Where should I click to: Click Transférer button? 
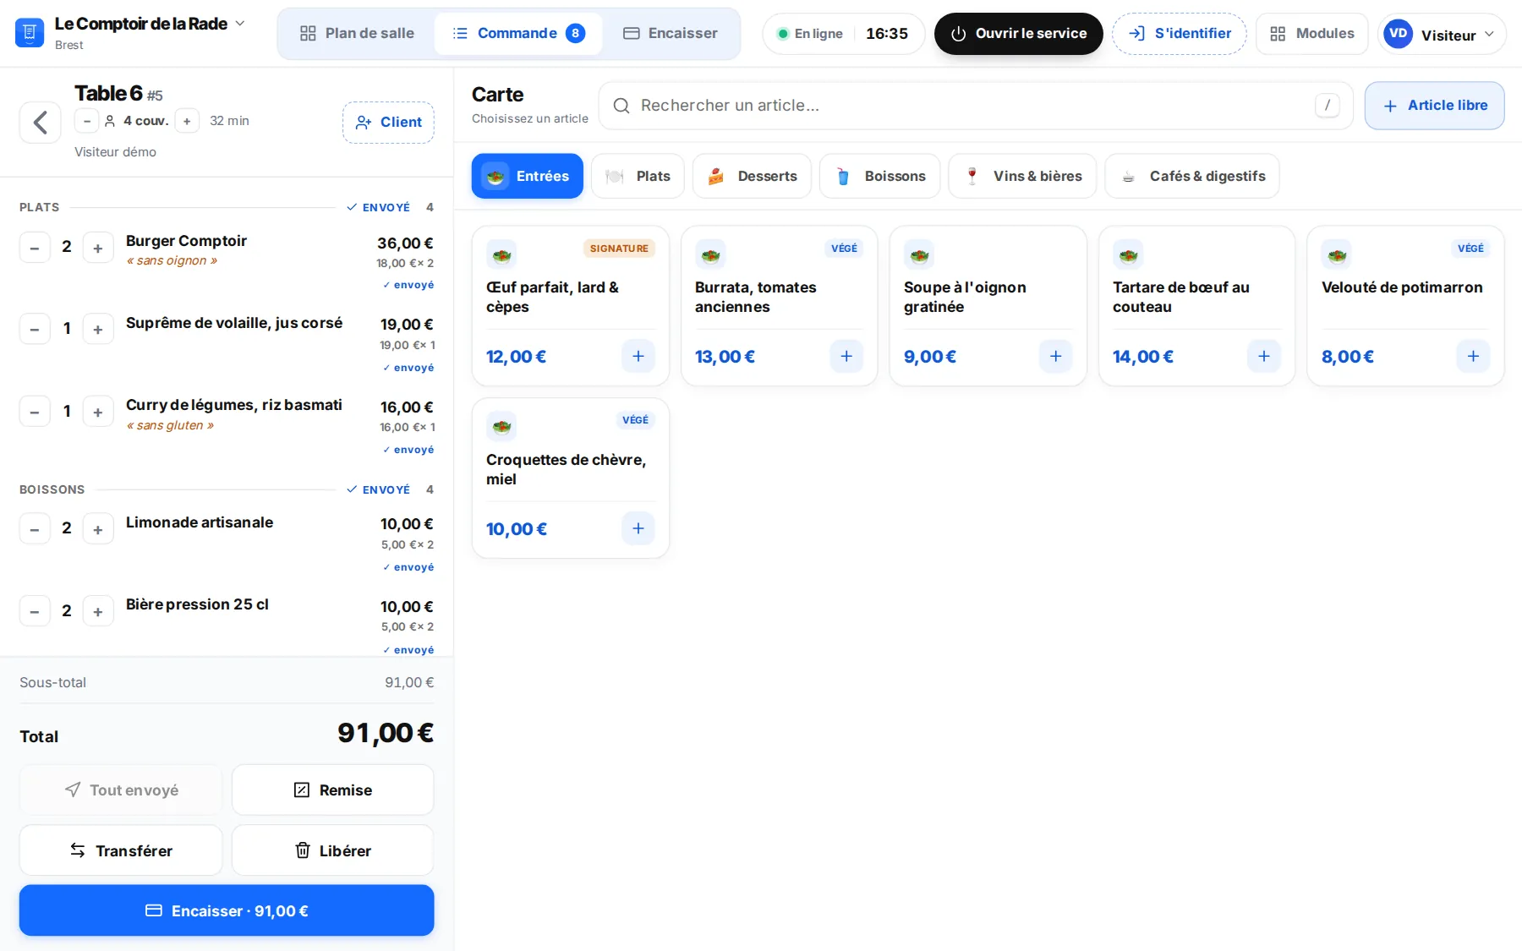pos(121,850)
